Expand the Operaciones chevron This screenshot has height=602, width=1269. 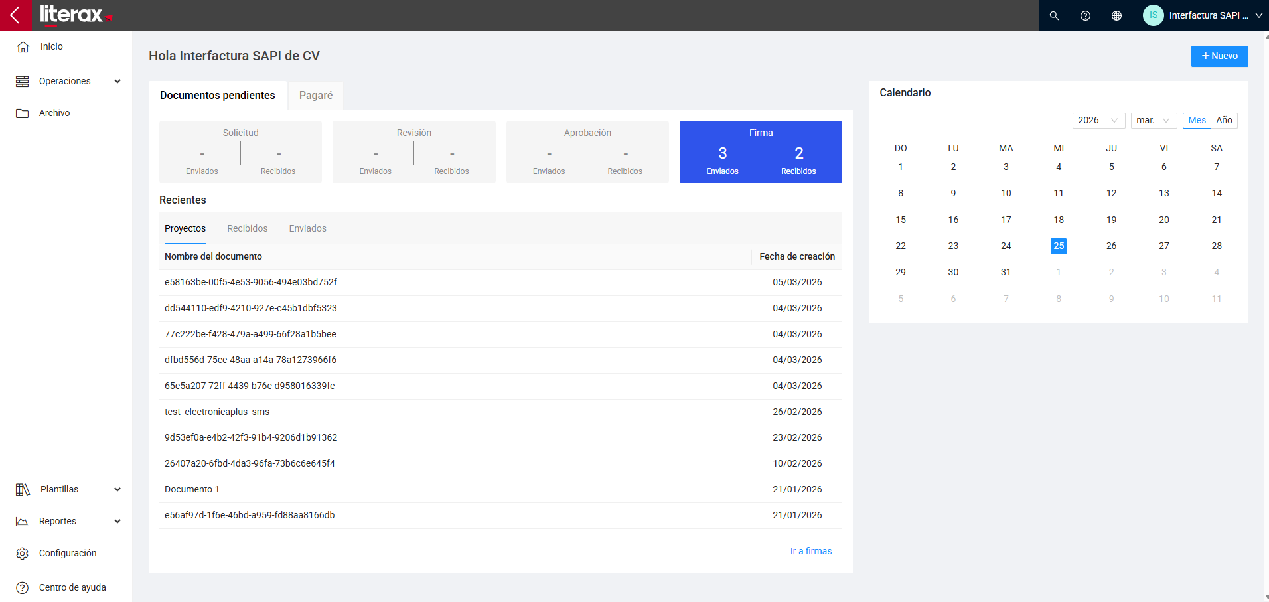[117, 81]
